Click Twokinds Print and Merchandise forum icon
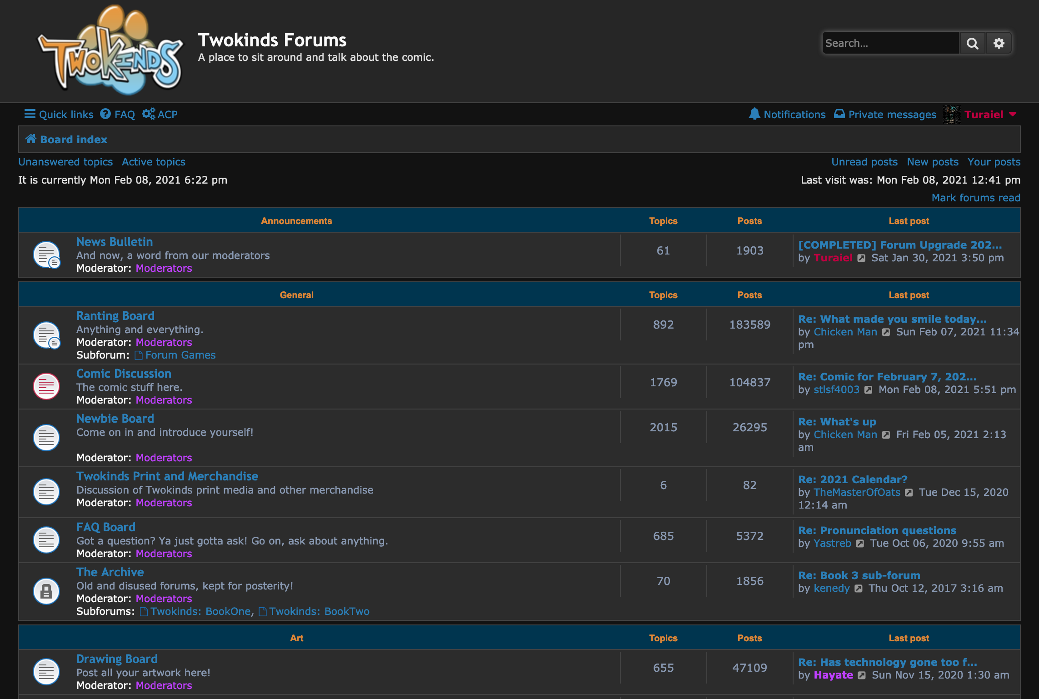Viewport: 1039px width, 699px height. click(46, 492)
